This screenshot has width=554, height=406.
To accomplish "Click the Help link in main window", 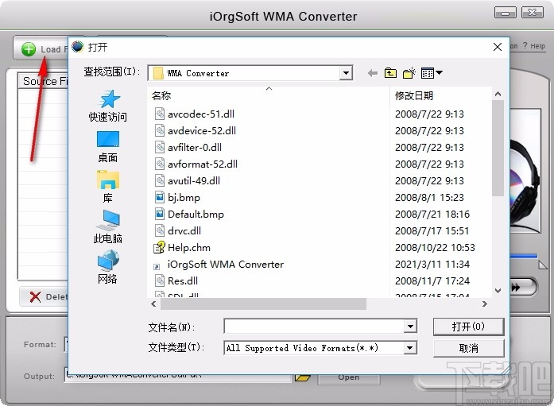I will point(537,46).
